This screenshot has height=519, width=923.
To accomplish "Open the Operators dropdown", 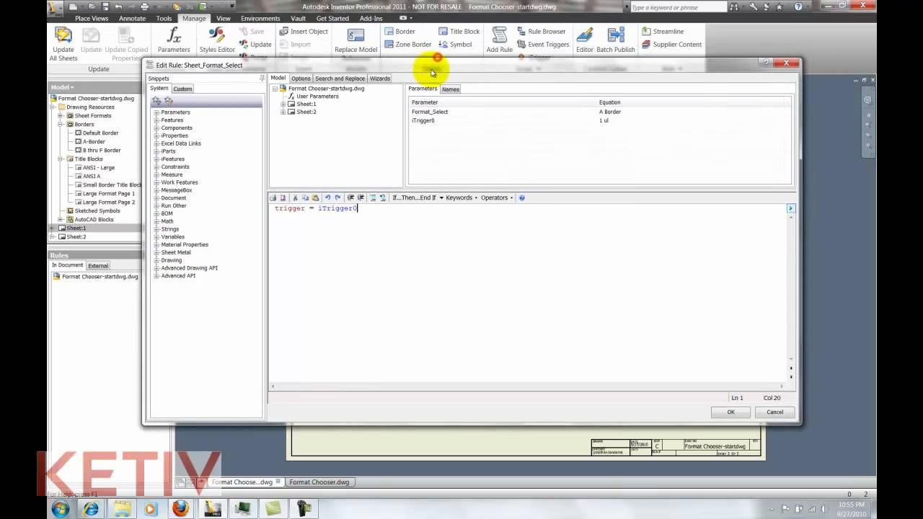I will 497,198.
